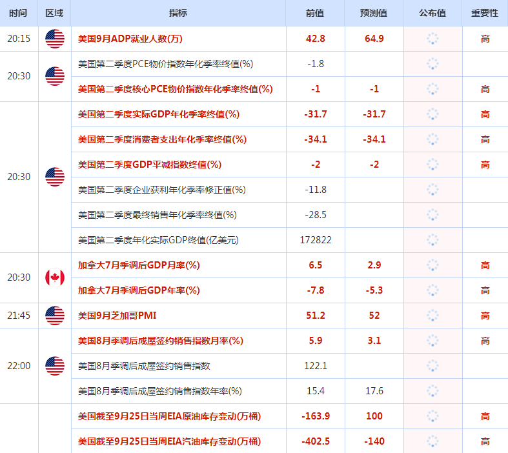Open 美国第二季度企业获利年化季率修正值 indicator
The width and height of the screenshot is (508, 453).
point(161,190)
